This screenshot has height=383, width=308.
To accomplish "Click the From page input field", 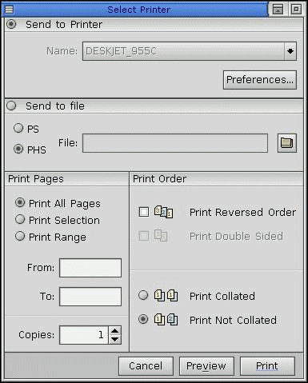I will tap(90, 268).
